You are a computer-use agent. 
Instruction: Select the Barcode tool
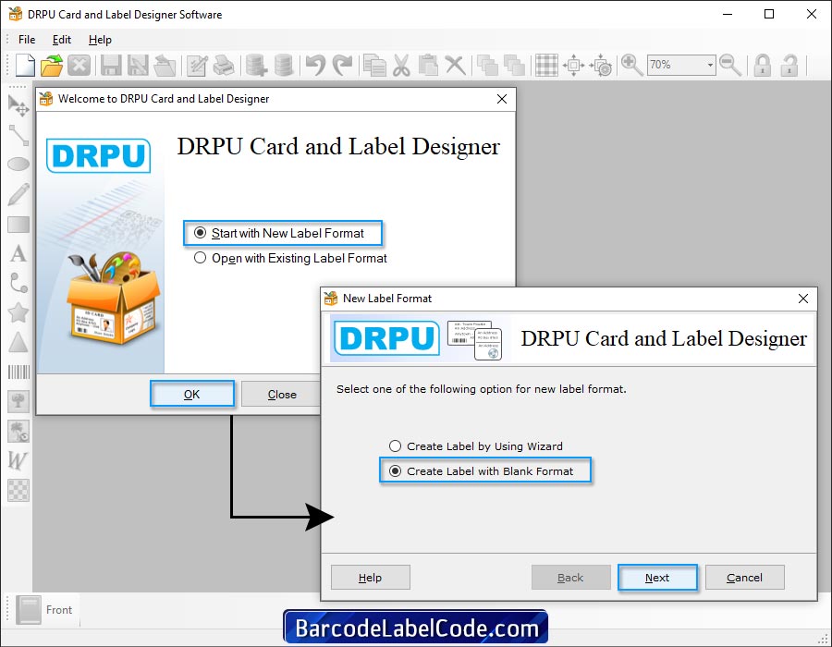(x=18, y=372)
